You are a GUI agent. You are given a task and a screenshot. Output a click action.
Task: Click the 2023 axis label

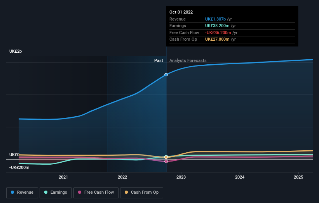[x=181, y=177]
